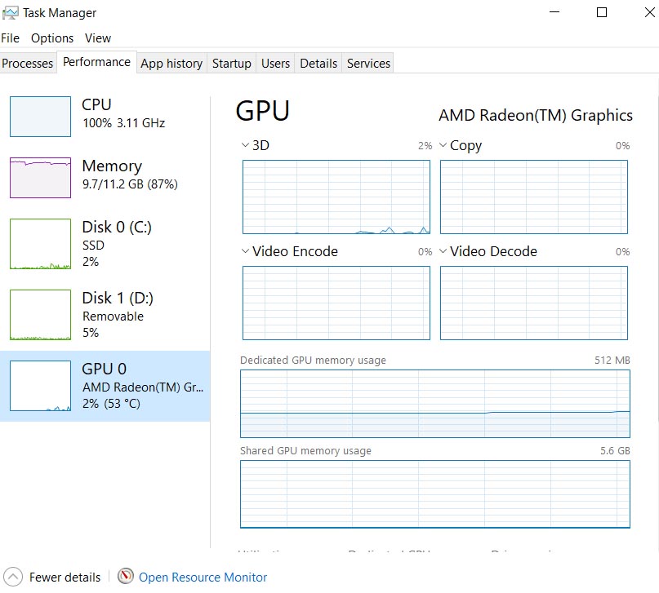Click the "Disk 0 (C:)" label
Viewport: 659px width, 593px height.
(x=117, y=227)
